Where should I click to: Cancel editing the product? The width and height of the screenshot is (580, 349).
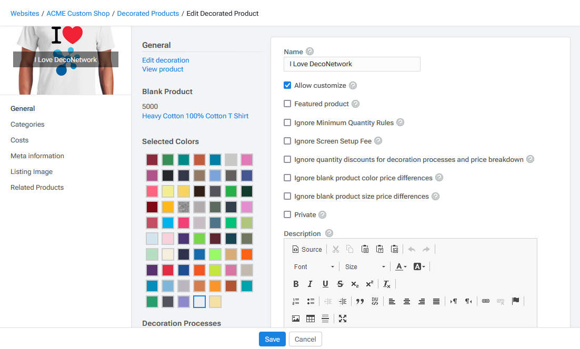[x=305, y=340]
